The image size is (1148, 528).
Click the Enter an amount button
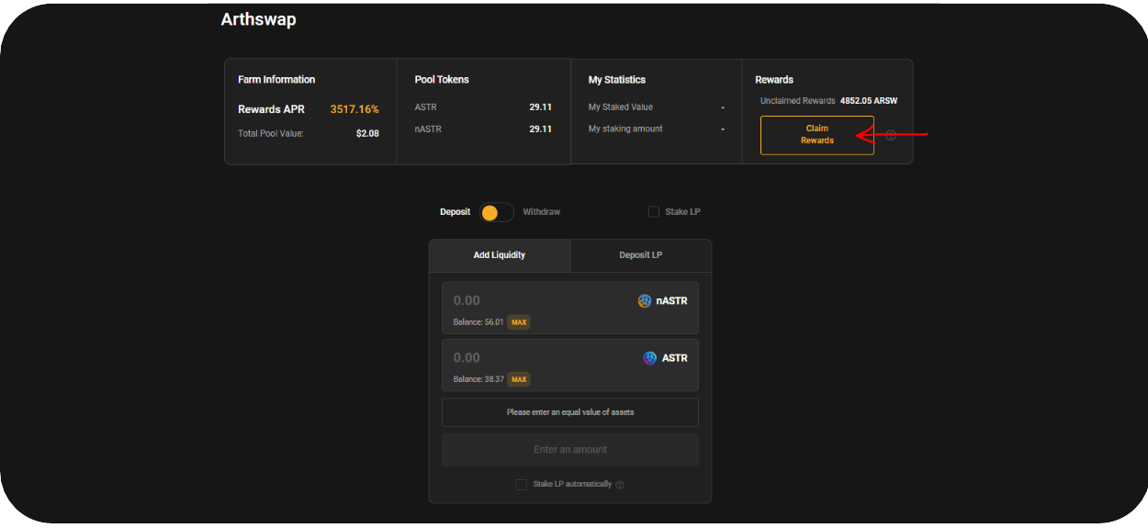pyautogui.click(x=569, y=450)
